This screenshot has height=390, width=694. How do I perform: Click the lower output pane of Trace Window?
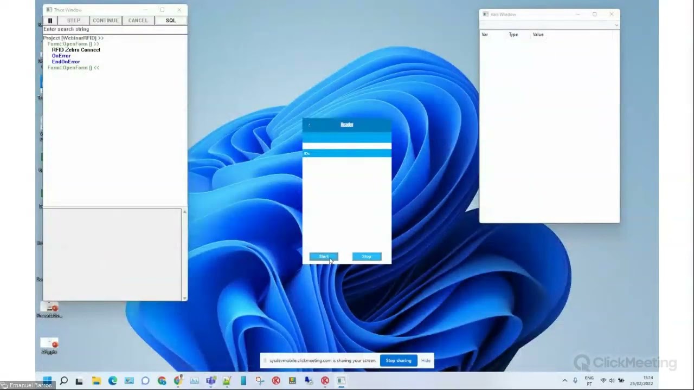pyautogui.click(x=112, y=254)
